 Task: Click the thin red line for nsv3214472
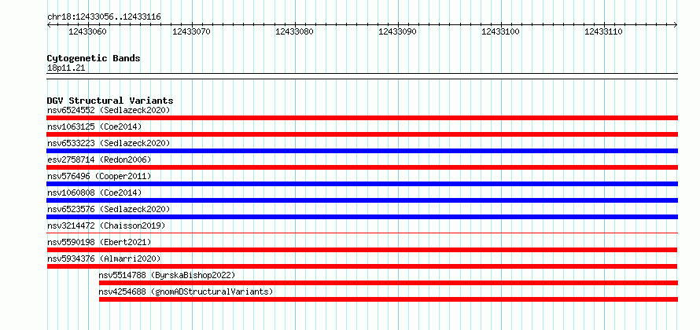tap(362, 233)
